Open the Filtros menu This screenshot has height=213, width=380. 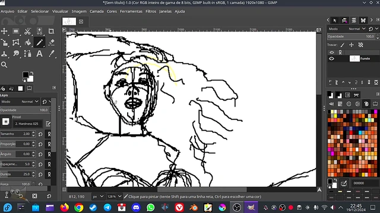pyautogui.click(x=151, y=11)
